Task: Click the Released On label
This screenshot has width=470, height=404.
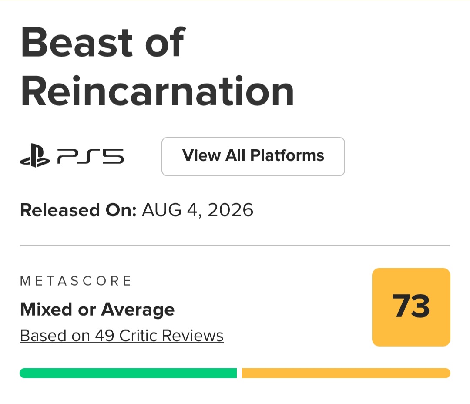Action: pyautogui.click(x=78, y=210)
